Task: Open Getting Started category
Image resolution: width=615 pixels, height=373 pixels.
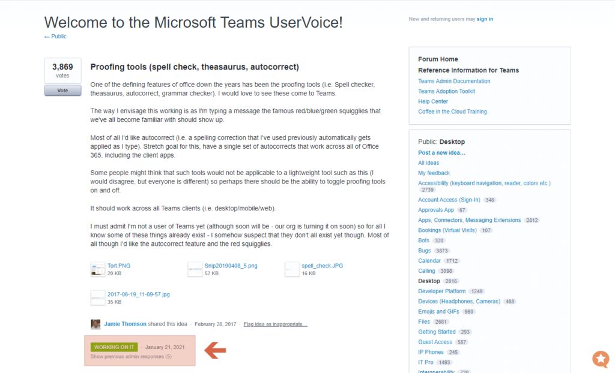Action: 437,332
